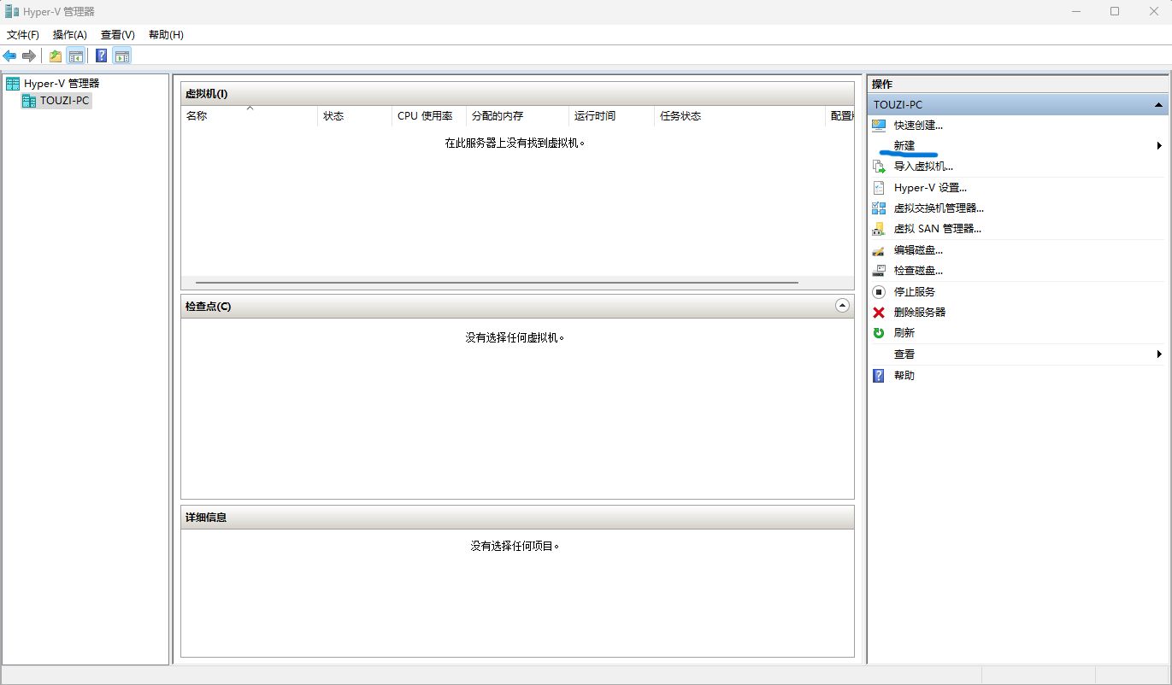Close the Hyper-V 管理器 window

(x=1153, y=11)
